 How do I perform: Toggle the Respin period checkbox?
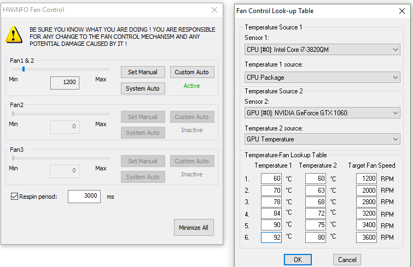pos(14,197)
